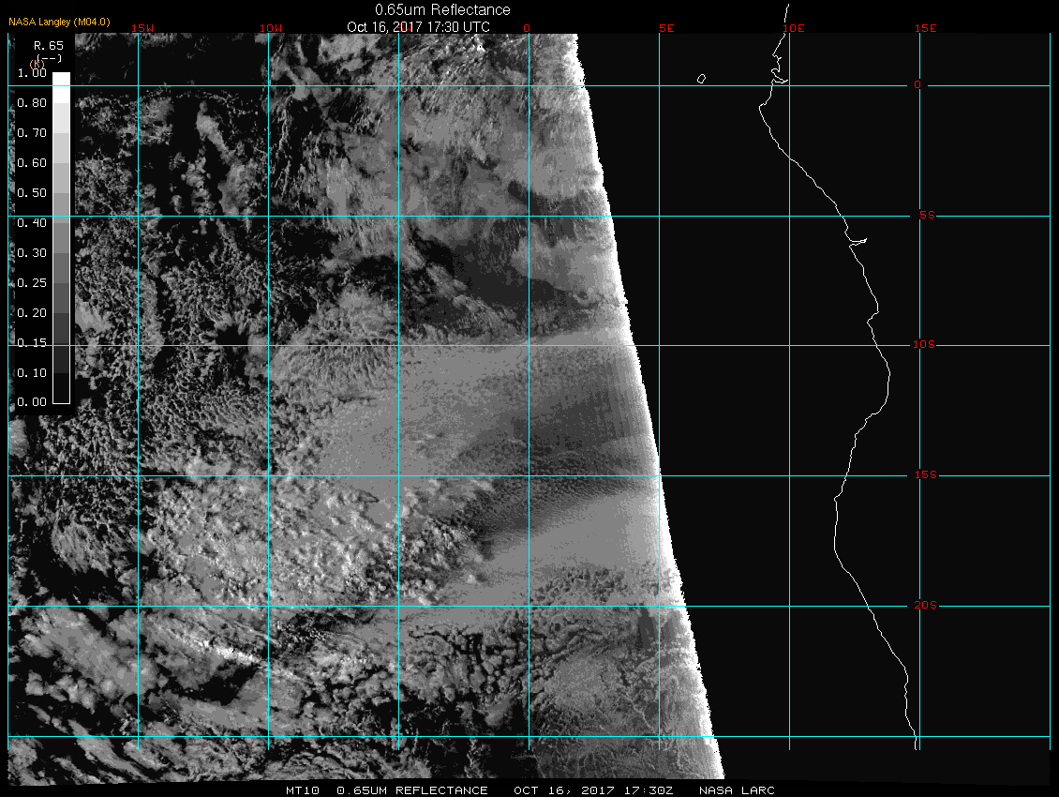Click the '5S' latitude label
This screenshot has height=797, width=1059.
[x=927, y=215]
